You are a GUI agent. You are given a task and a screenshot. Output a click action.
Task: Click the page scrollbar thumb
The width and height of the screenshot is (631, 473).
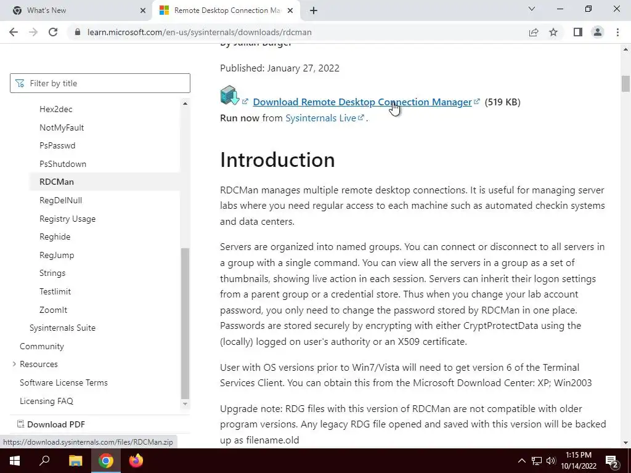pyautogui.click(x=625, y=84)
